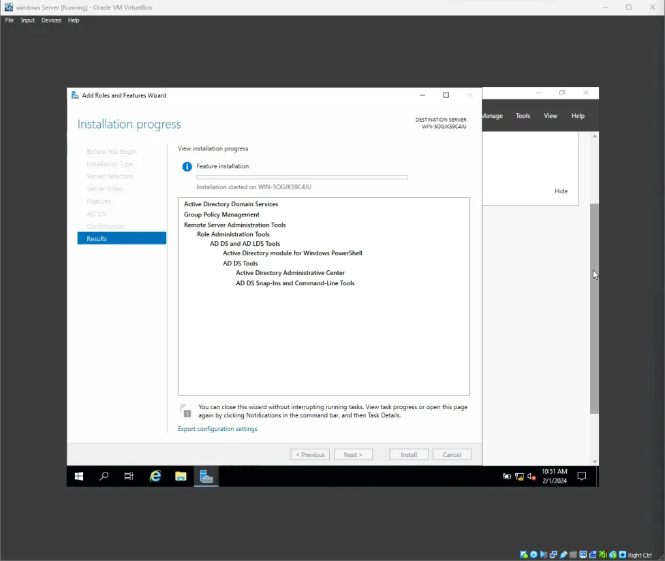Click the Previous button in wizard
This screenshot has height=561, width=665.
[310, 455]
